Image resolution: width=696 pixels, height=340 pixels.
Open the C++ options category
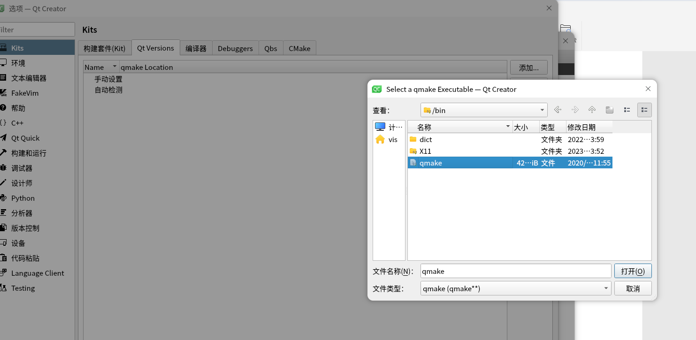point(37,123)
